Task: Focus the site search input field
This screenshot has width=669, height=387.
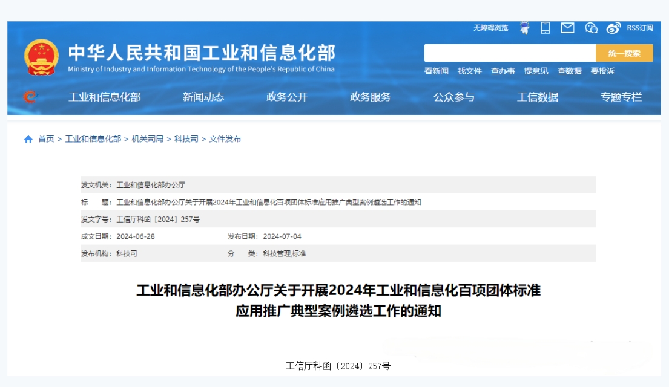Action: 510,53
